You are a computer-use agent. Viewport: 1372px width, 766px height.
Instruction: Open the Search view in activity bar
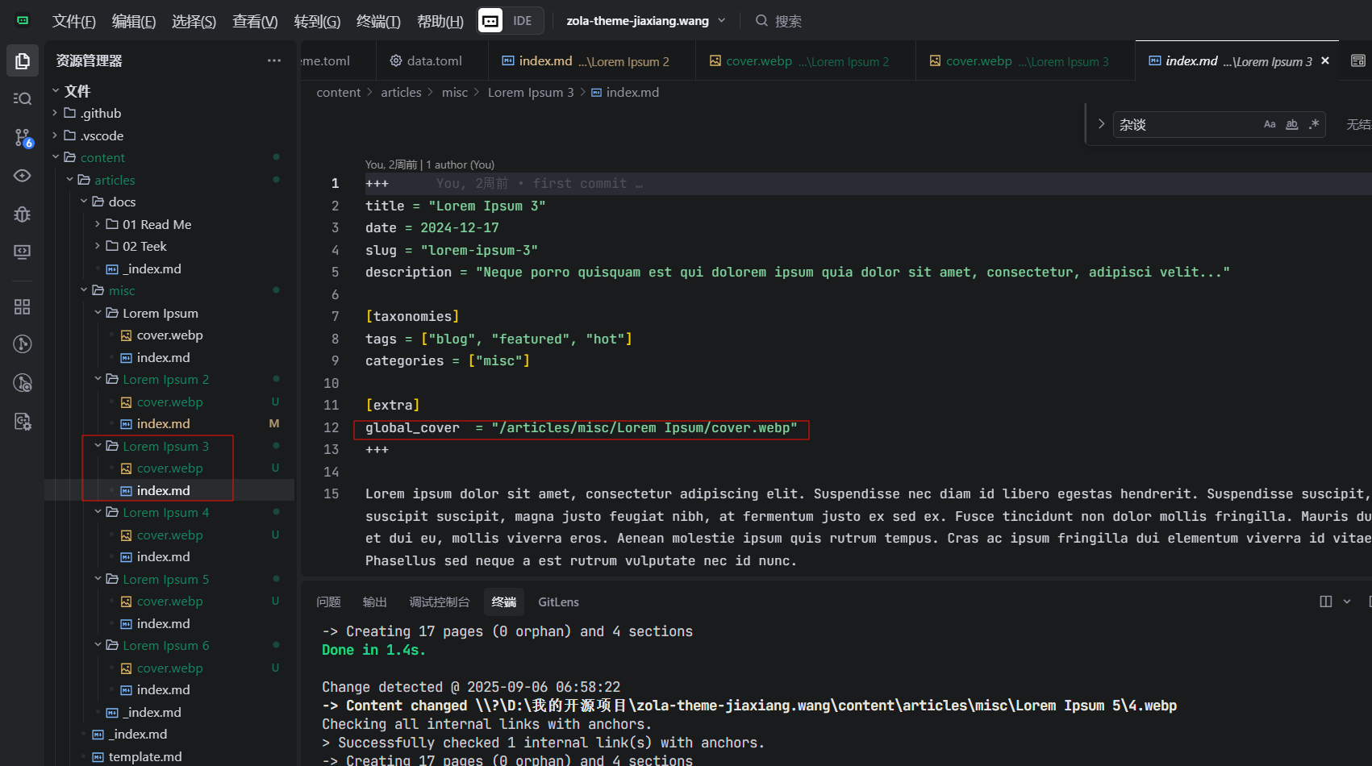point(23,98)
